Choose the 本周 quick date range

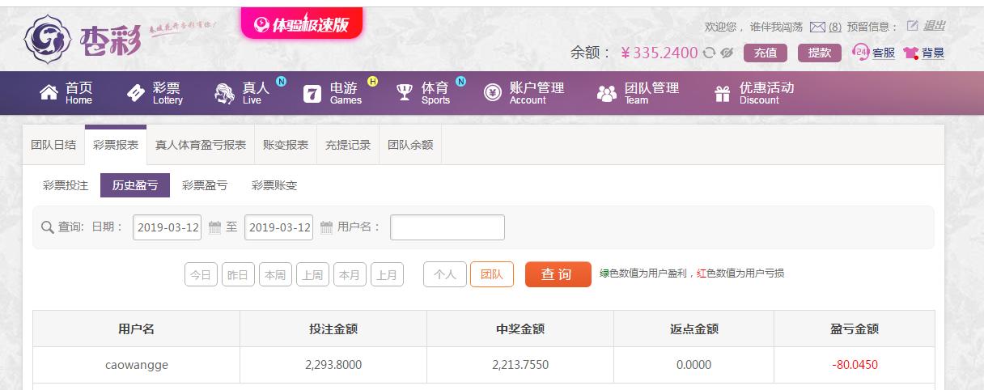point(275,275)
